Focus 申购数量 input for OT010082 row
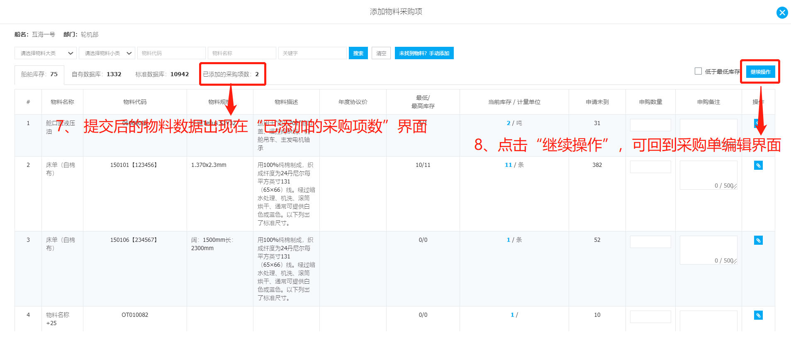The width and height of the screenshot is (791, 340). (x=650, y=317)
